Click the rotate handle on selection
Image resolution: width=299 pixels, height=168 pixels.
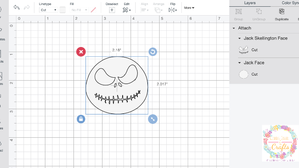click(x=153, y=52)
